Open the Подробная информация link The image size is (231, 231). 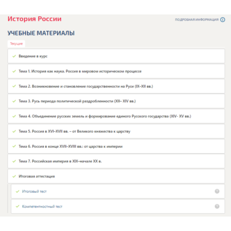pyautogui.click(x=197, y=20)
